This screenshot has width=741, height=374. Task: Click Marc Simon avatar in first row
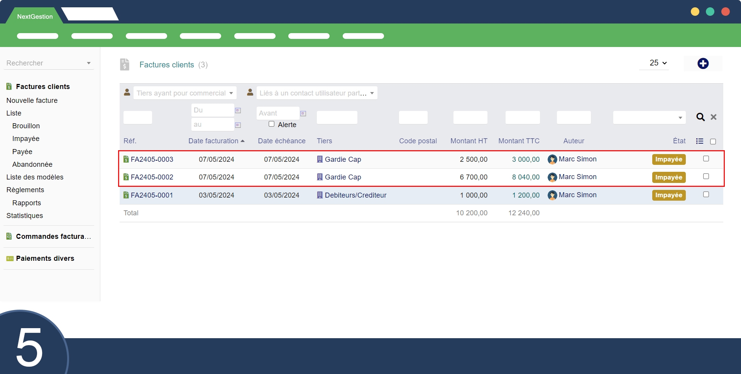pyautogui.click(x=552, y=159)
